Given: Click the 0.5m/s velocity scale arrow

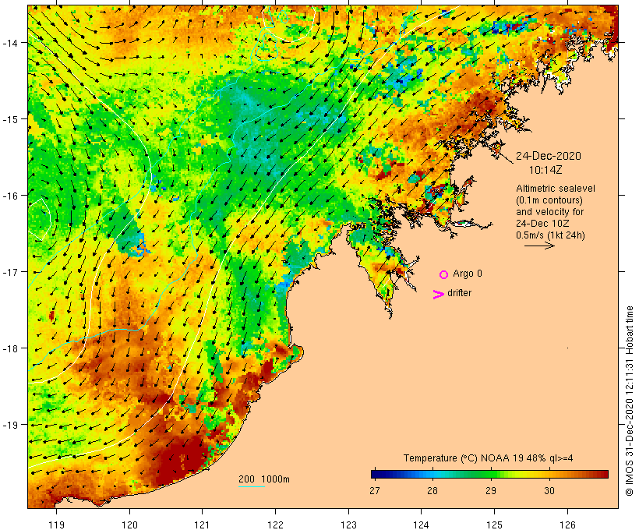Looking at the screenshot, I should pyautogui.click(x=539, y=246).
